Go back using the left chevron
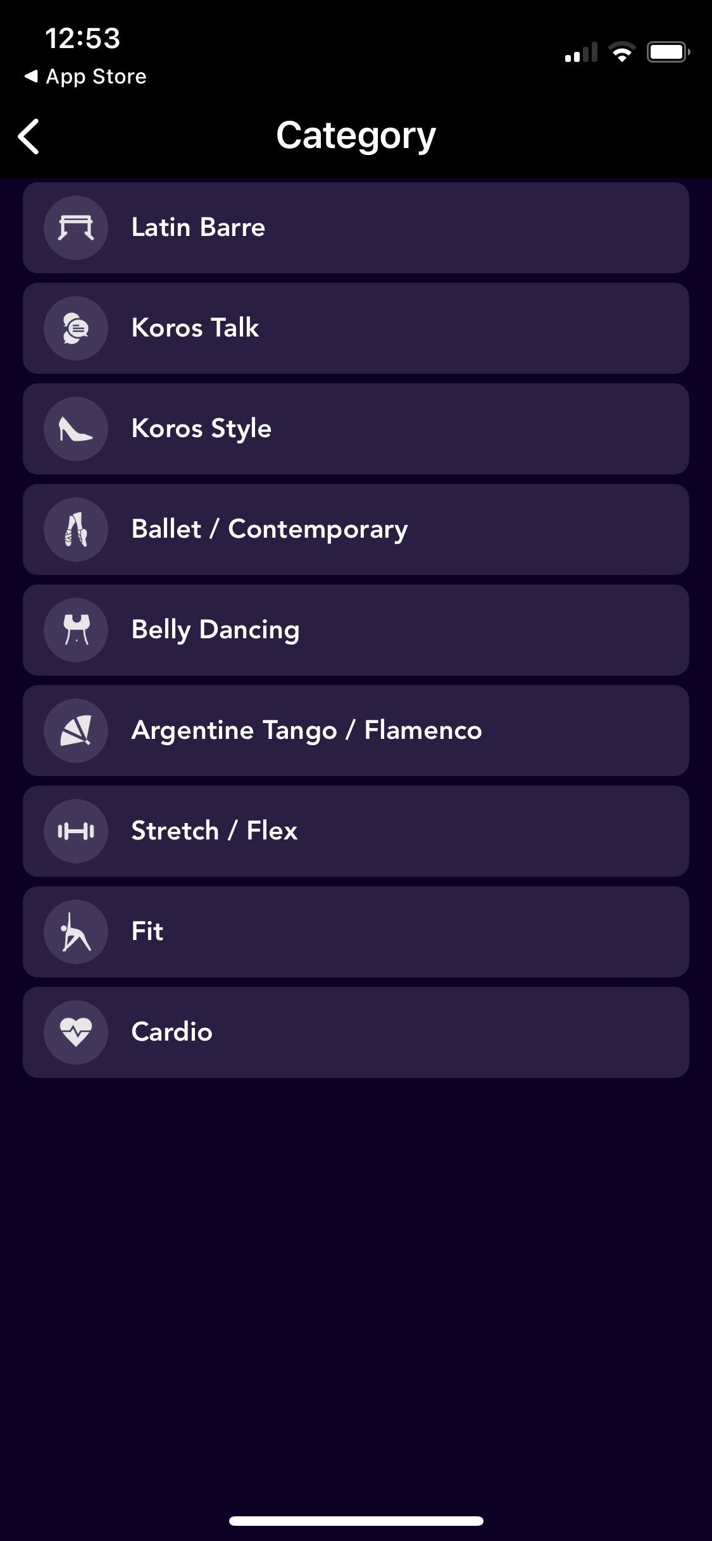Image resolution: width=712 pixels, height=1541 pixels. 29,136
